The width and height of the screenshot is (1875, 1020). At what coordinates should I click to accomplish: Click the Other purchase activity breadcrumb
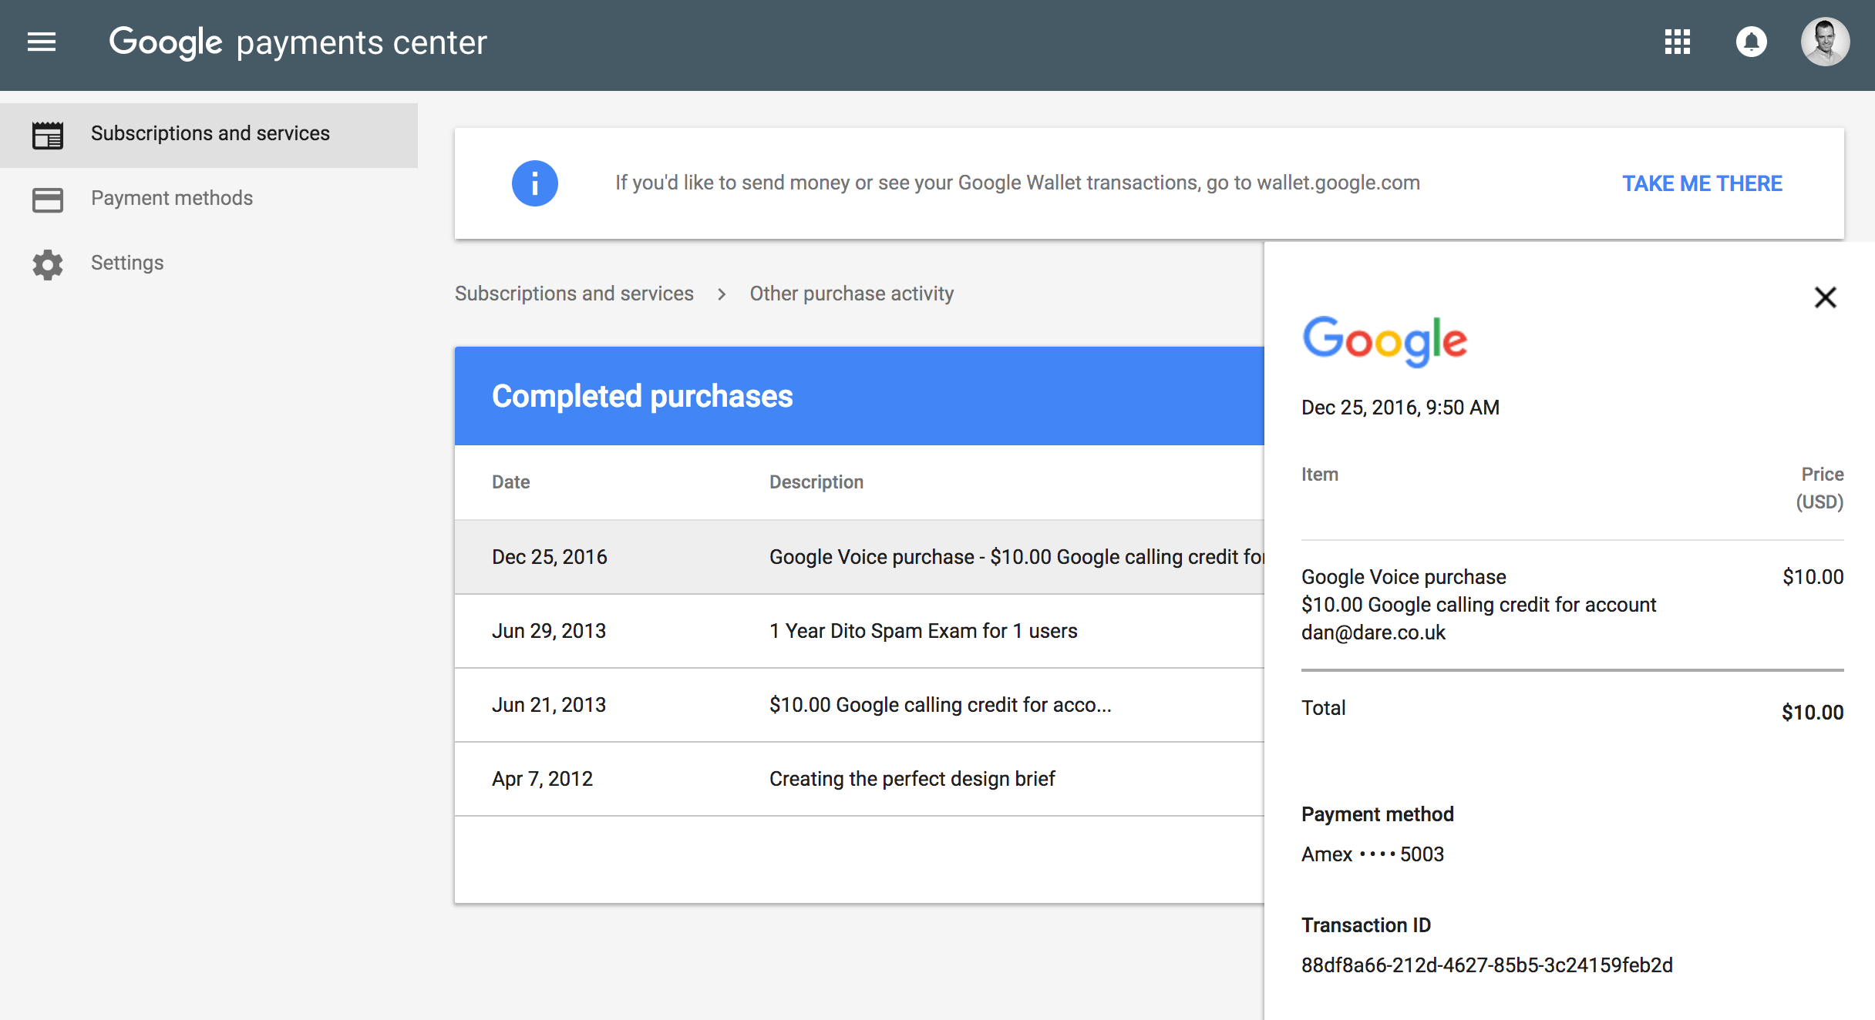pyautogui.click(x=852, y=294)
